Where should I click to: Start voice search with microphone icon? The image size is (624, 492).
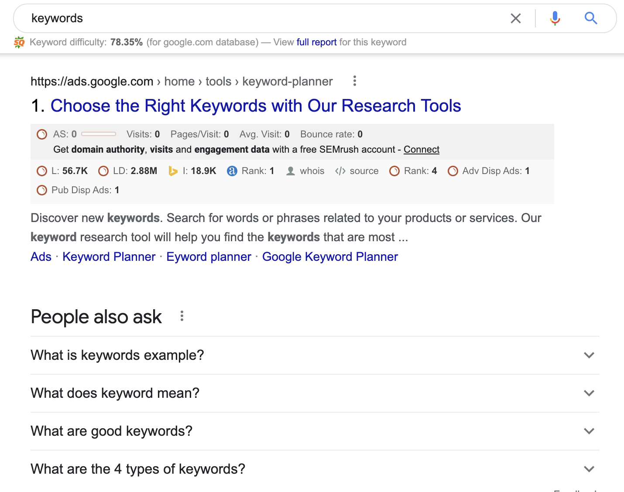pos(555,18)
